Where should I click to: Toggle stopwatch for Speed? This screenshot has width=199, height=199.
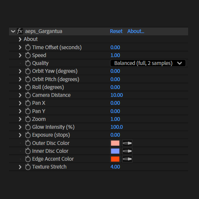[x=28, y=55]
